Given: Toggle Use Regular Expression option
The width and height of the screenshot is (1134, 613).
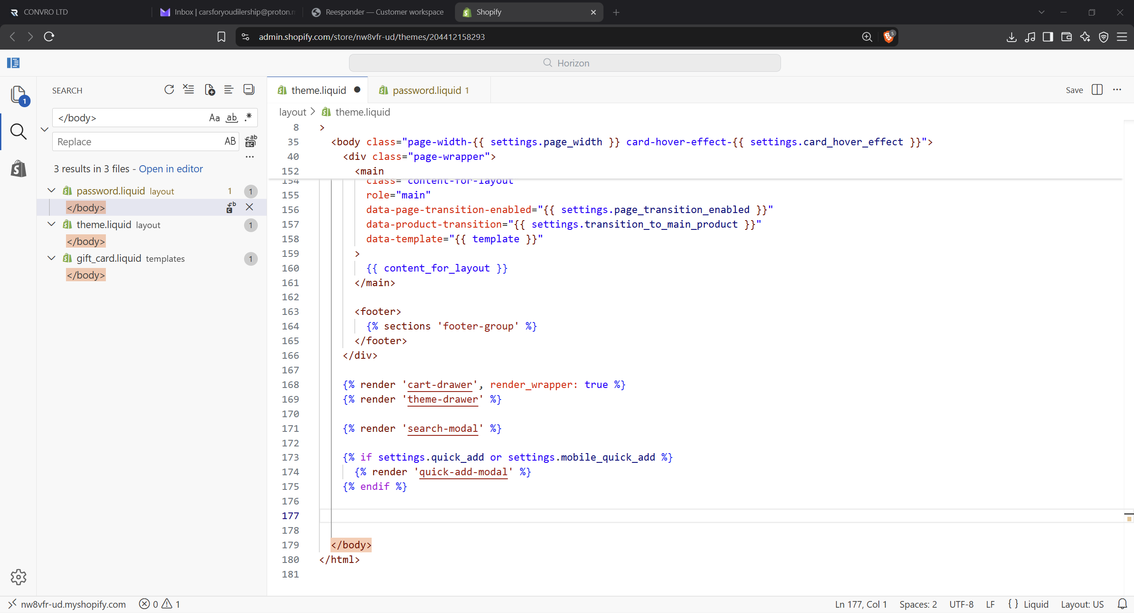Looking at the screenshot, I should click(248, 118).
